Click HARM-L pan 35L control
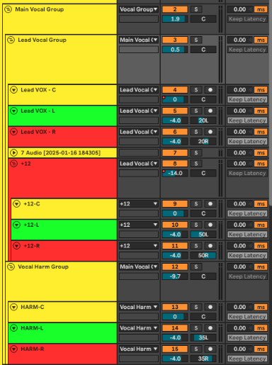The height and width of the screenshot is (365, 272). click(203, 337)
